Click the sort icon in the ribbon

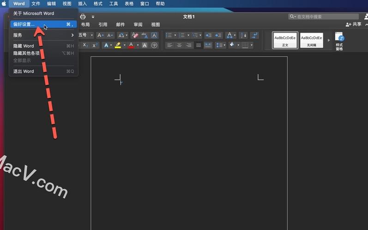point(243,35)
